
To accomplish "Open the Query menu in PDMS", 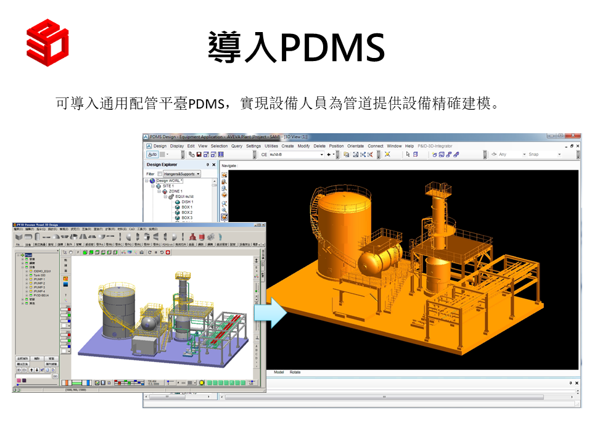I will click(x=237, y=146).
